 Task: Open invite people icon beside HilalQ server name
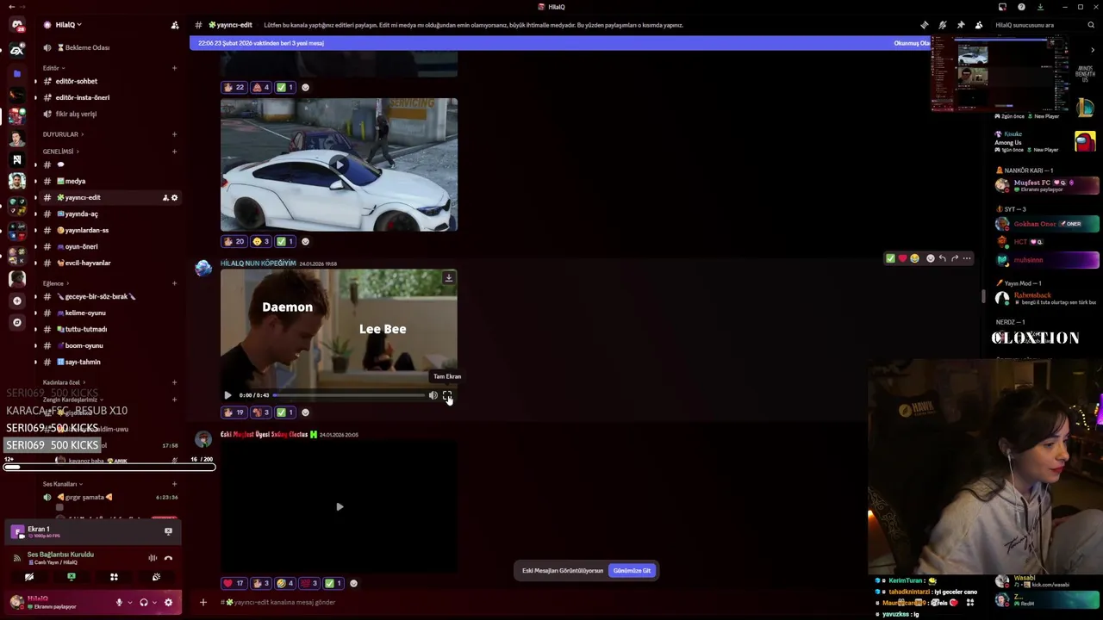point(175,25)
